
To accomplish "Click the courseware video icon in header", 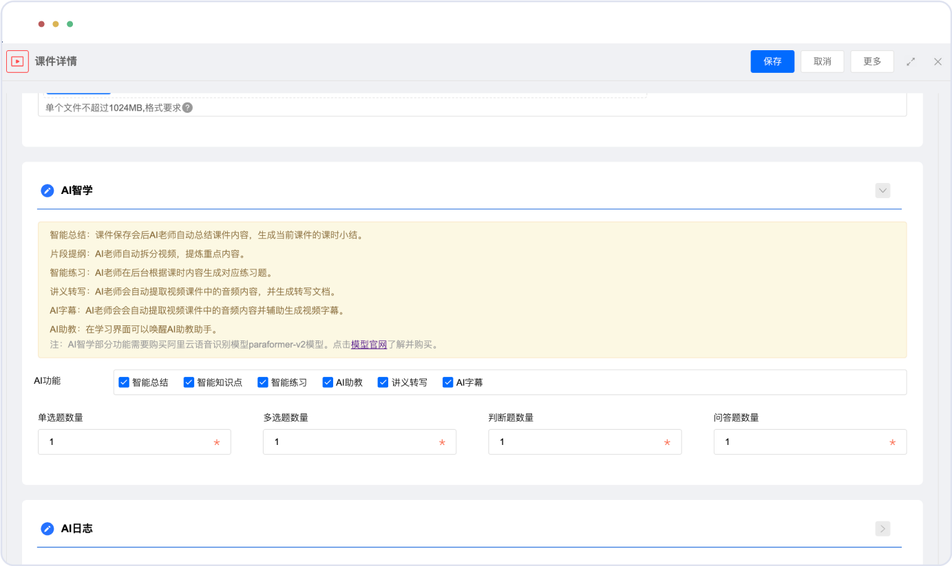I will pos(17,61).
